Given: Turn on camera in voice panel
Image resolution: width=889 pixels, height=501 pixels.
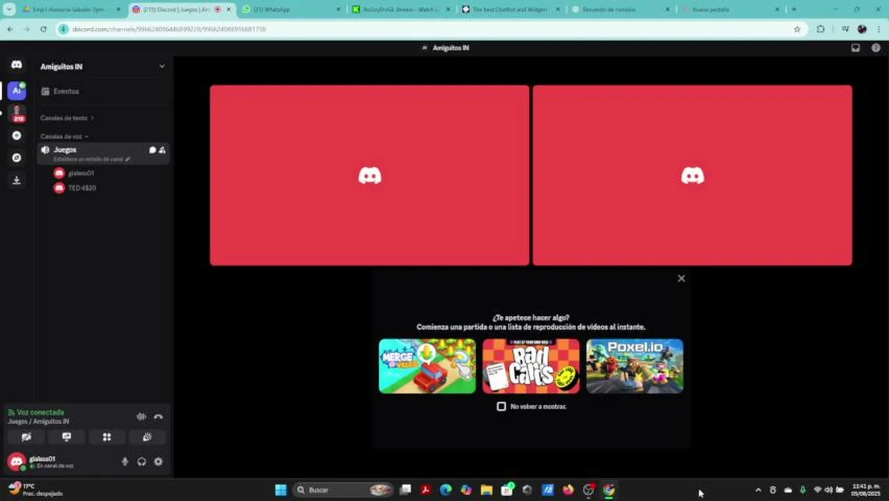Looking at the screenshot, I should (x=26, y=437).
